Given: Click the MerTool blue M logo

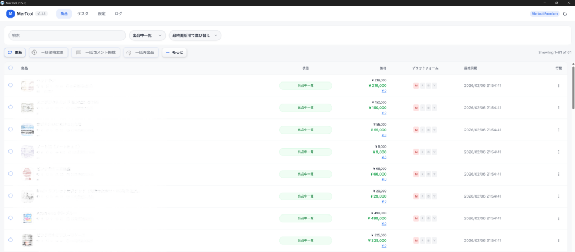Looking at the screenshot, I should [10, 13].
